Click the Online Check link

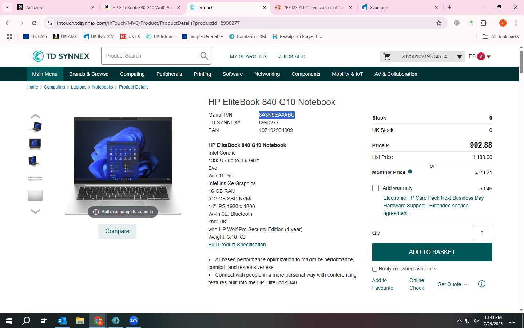417,284
